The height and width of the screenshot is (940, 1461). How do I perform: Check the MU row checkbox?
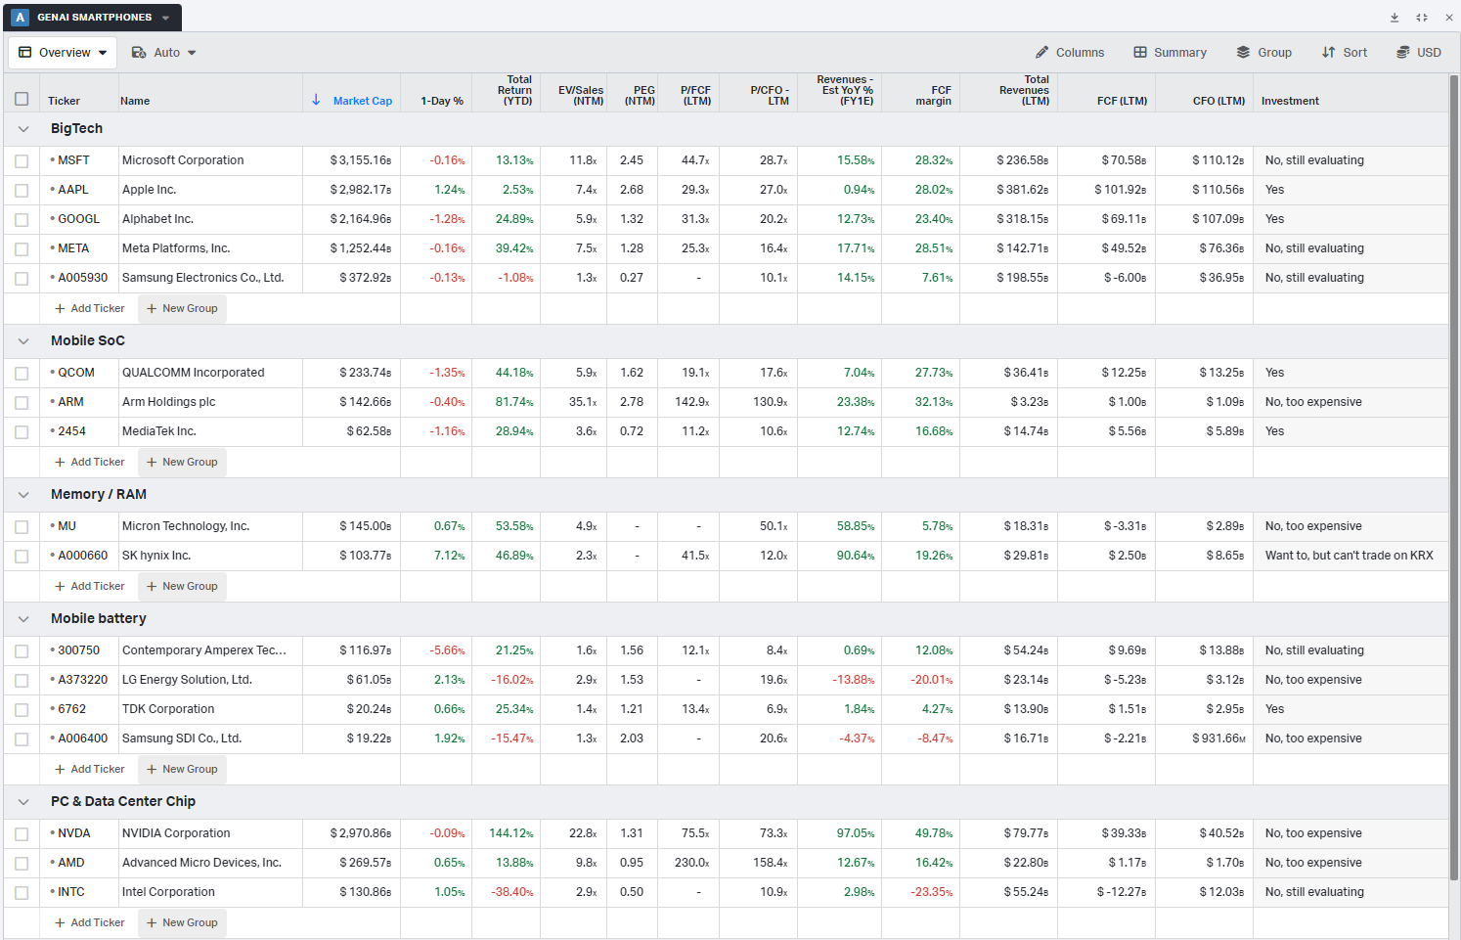(x=22, y=526)
